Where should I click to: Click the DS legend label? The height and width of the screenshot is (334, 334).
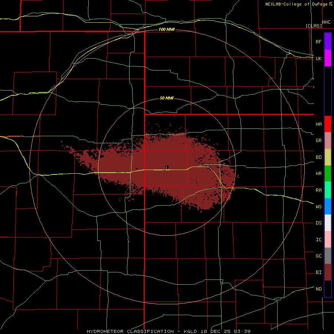click(x=318, y=223)
